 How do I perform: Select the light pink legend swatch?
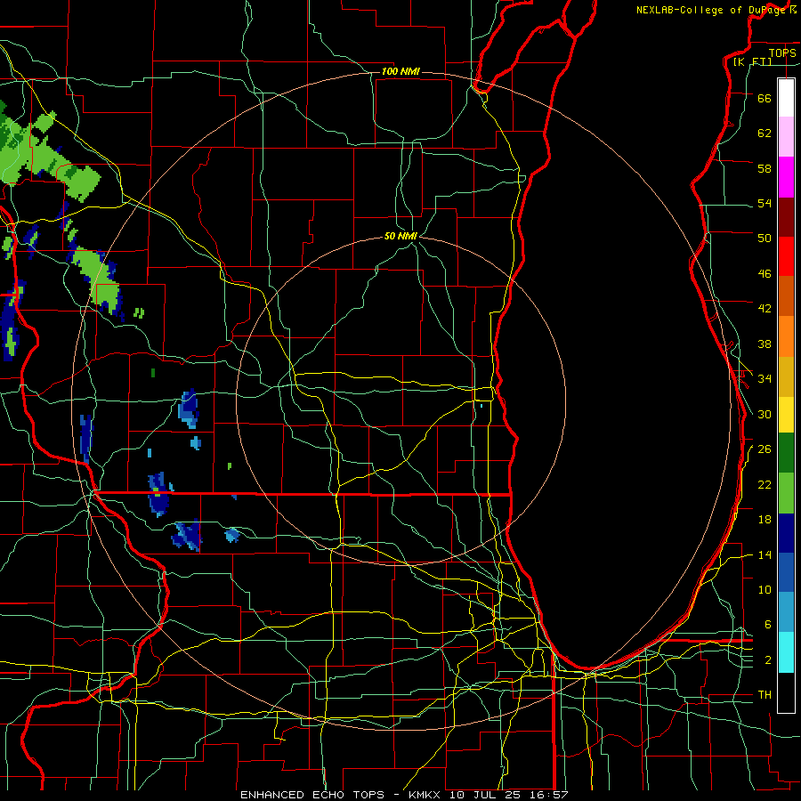pos(786,136)
